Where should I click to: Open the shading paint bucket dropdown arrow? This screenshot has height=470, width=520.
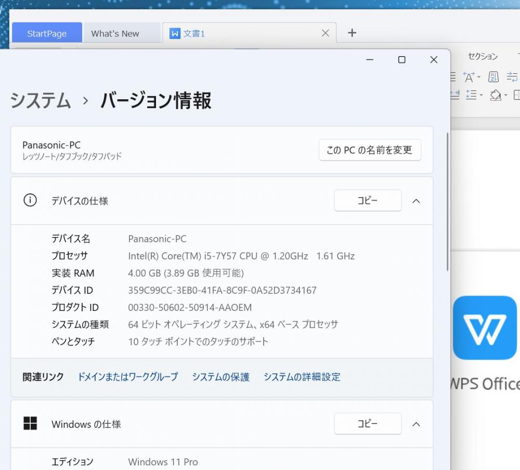pos(506,95)
